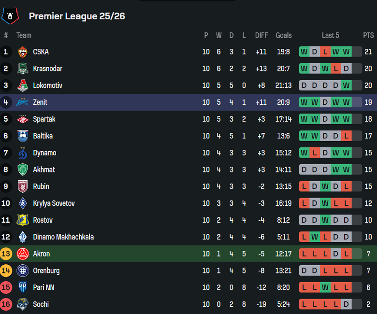Click the Zenit club logo
Screen dimensions: 377x314
pyautogui.click(x=23, y=102)
